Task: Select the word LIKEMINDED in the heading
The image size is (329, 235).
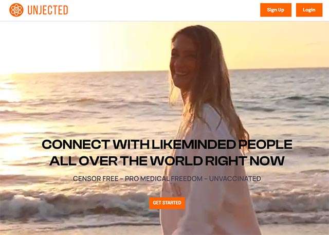Action: [x=193, y=144]
